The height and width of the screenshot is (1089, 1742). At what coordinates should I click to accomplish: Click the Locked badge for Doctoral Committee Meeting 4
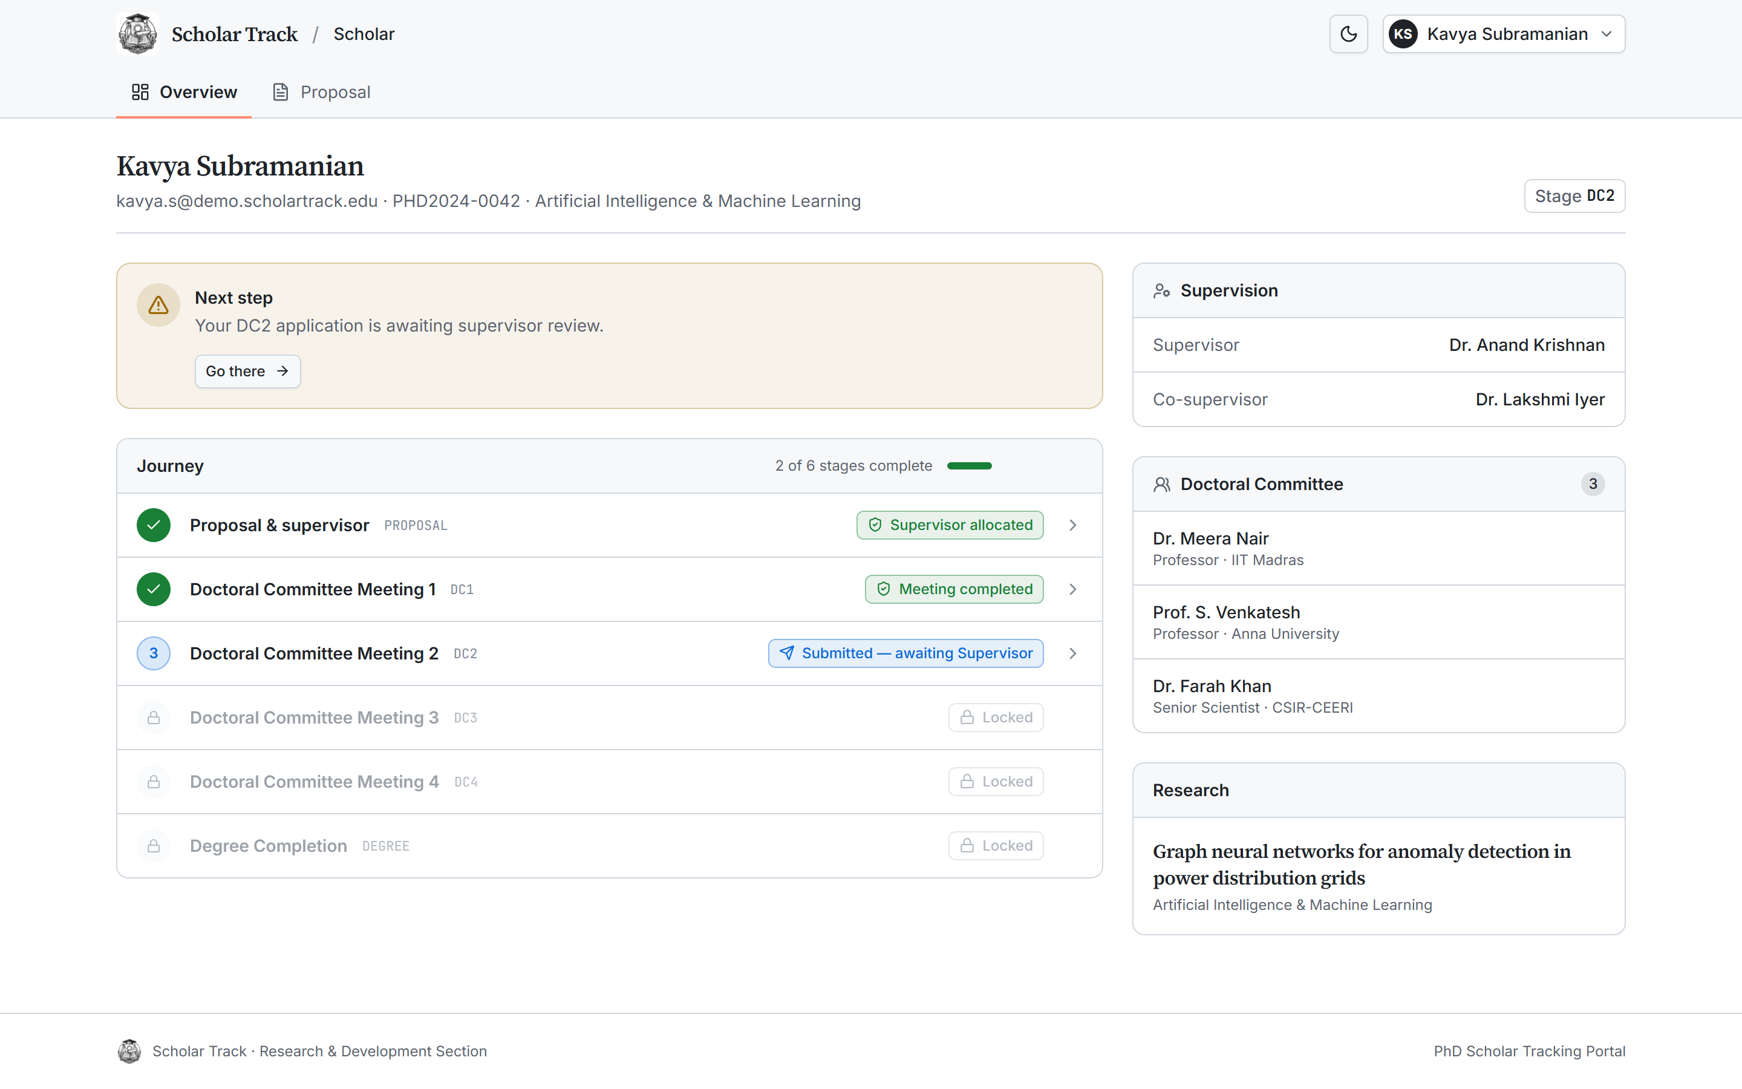pyautogui.click(x=996, y=782)
